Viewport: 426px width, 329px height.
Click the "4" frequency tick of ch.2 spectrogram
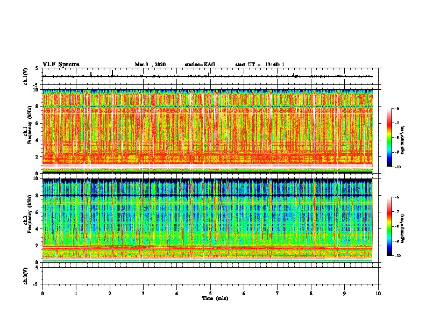(x=37, y=229)
